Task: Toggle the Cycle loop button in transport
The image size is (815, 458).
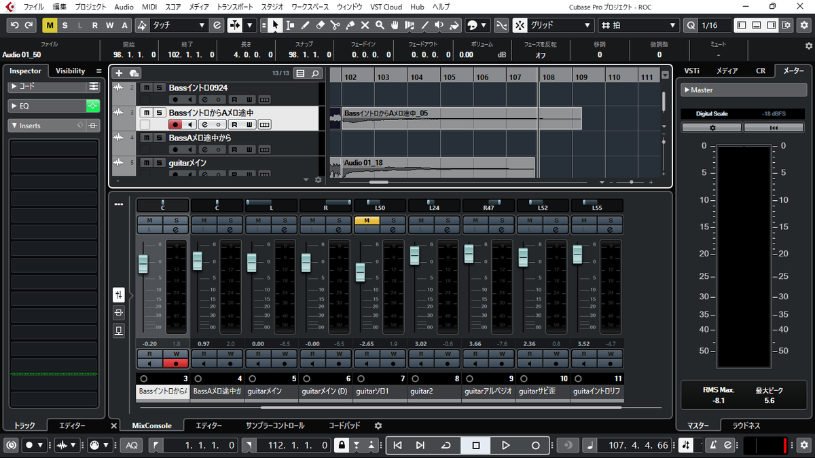Action: coord(446,445)
